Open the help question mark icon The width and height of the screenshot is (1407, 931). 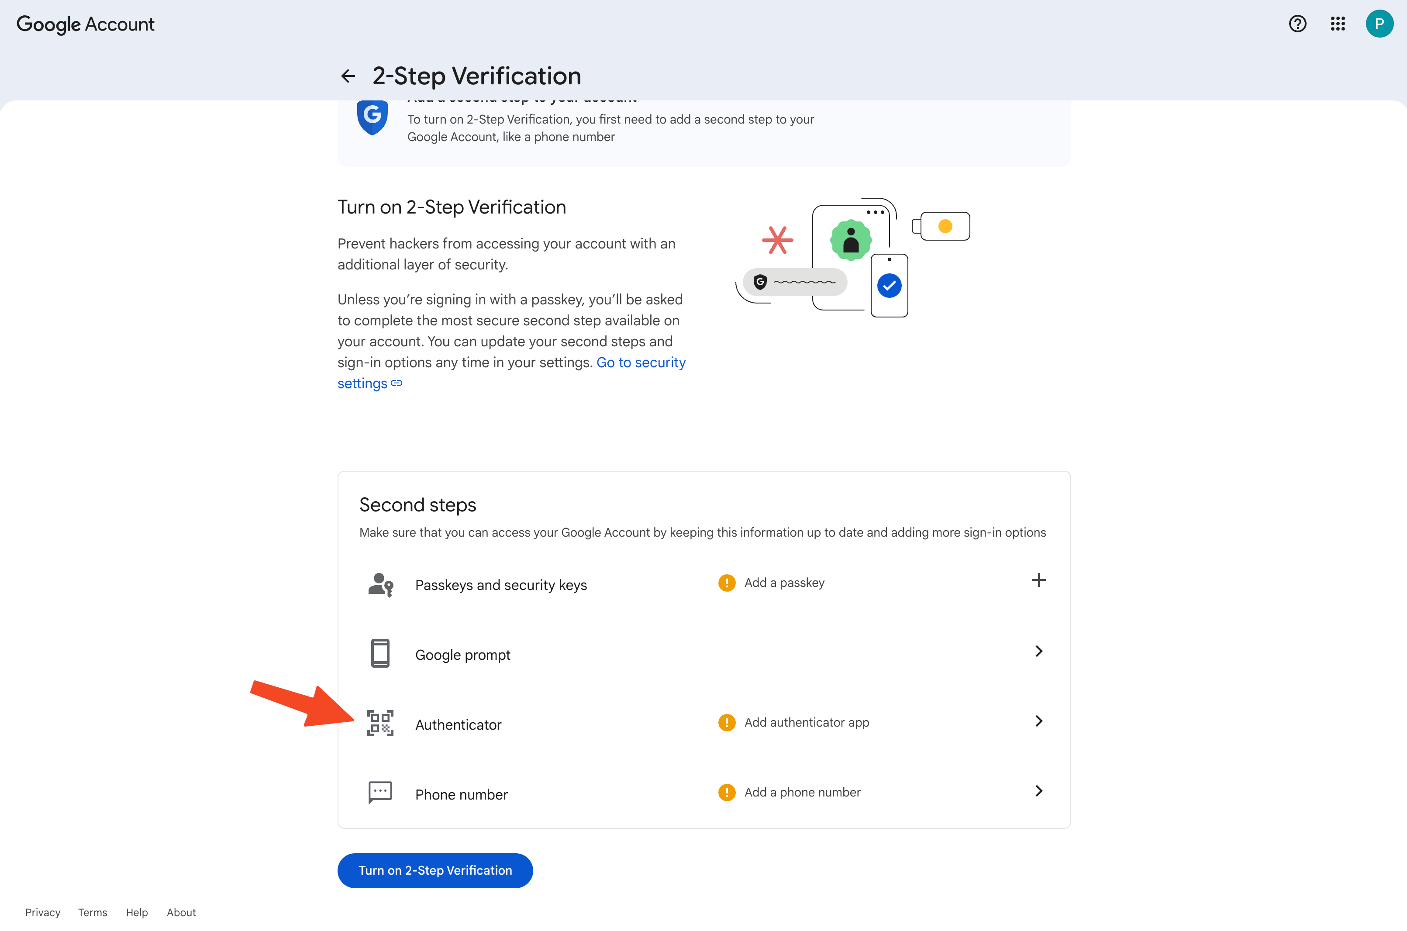[x=1297, y=24]
